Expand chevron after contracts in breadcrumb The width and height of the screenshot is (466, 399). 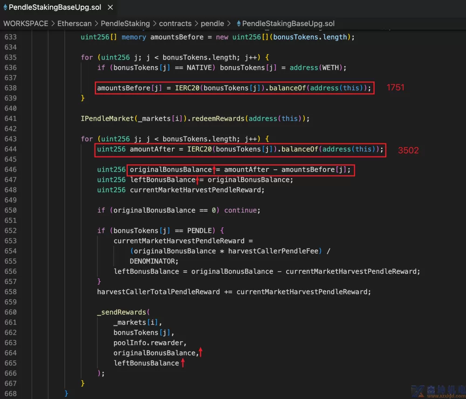[196, 23]
